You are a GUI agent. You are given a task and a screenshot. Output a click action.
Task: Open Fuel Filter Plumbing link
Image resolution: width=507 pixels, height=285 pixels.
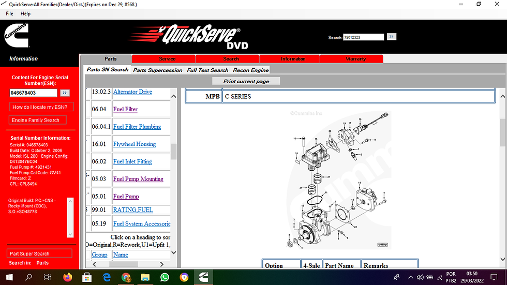pos(137,127)
